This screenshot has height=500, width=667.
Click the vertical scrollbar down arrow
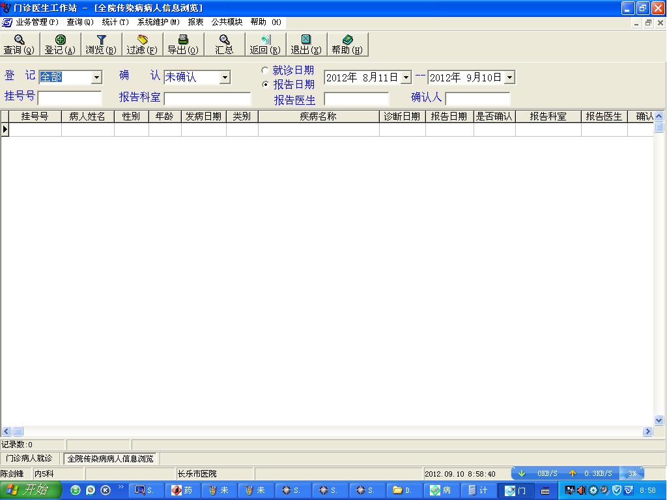(659, 421)
